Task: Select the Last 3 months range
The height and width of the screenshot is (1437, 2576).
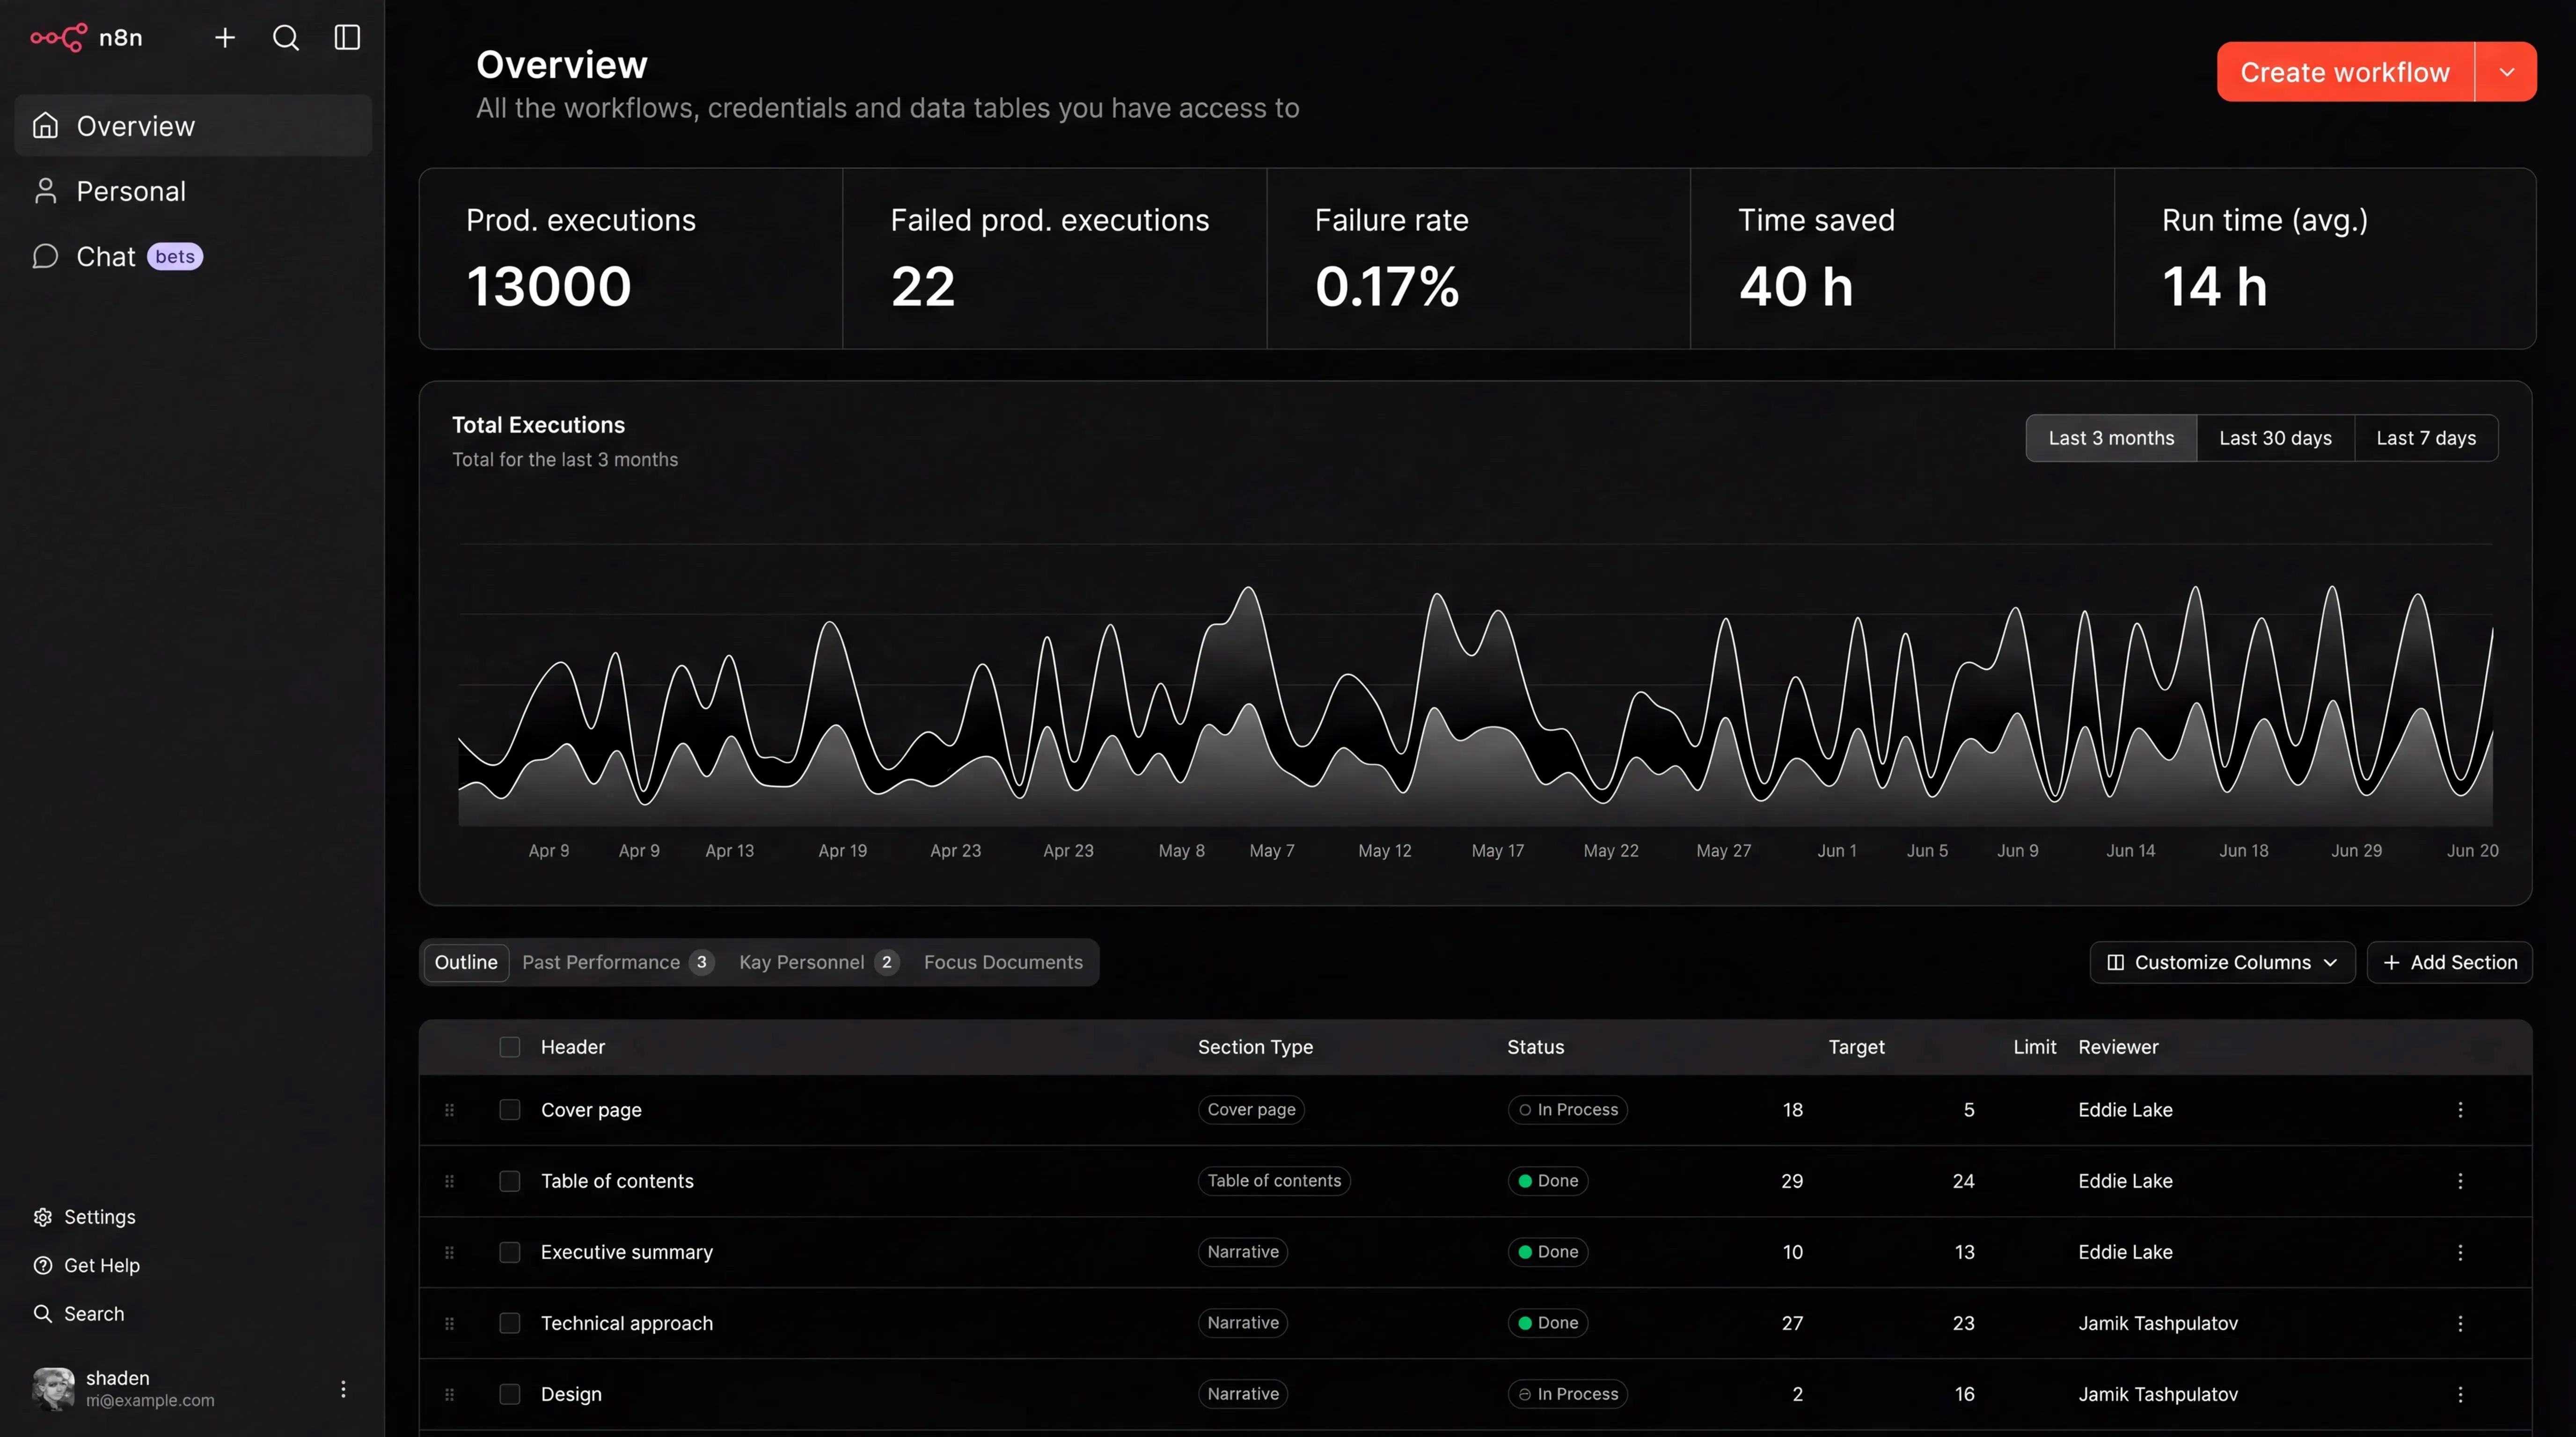Action: pyautogui.click(x=2111, y=438)
